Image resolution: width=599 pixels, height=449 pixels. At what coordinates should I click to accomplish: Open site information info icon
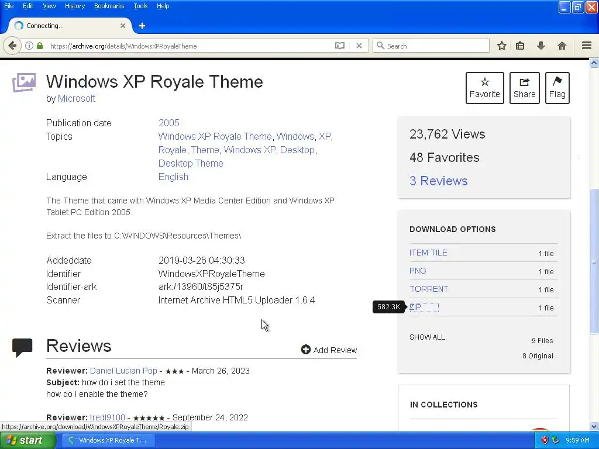[29, 46]
